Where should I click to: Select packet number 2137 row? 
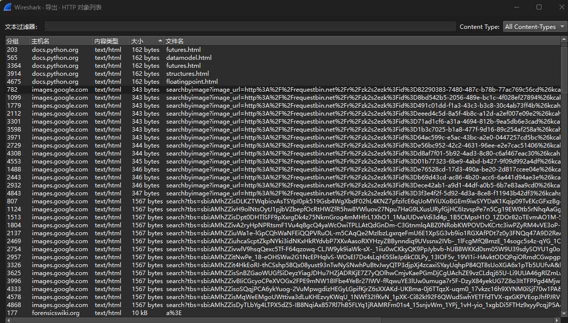pos(283,233)
